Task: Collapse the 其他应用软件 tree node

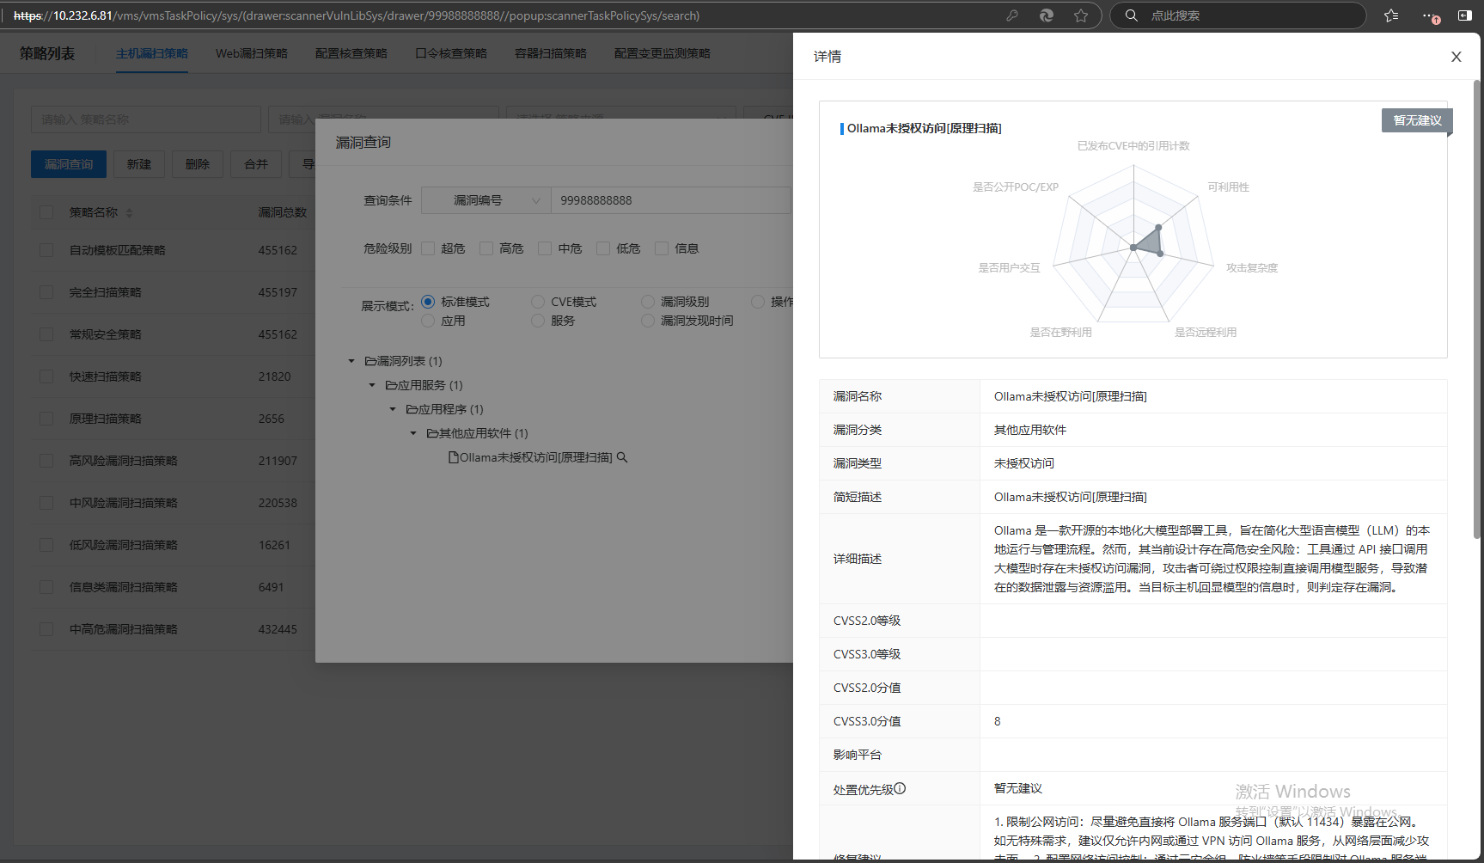Action: point(413,433)
